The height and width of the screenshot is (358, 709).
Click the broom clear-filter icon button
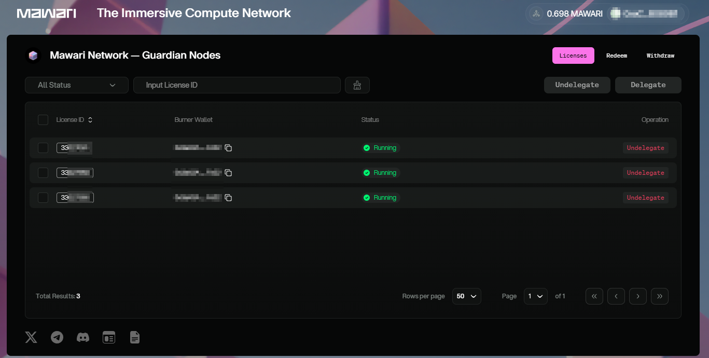pos(357,85)
